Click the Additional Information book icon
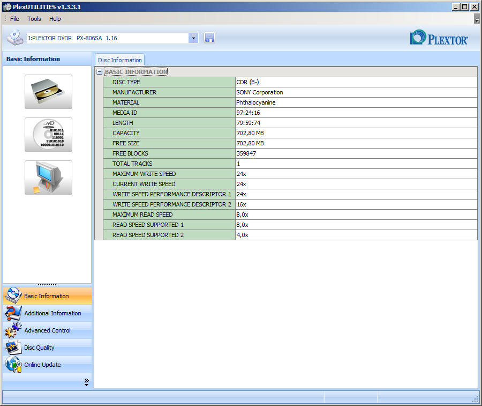 [13, 313]
